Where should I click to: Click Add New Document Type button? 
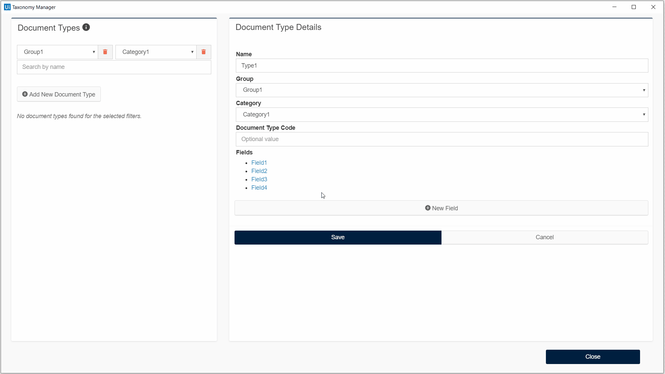(x=59, y=94)
